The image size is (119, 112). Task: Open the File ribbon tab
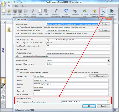click(9, 6)
